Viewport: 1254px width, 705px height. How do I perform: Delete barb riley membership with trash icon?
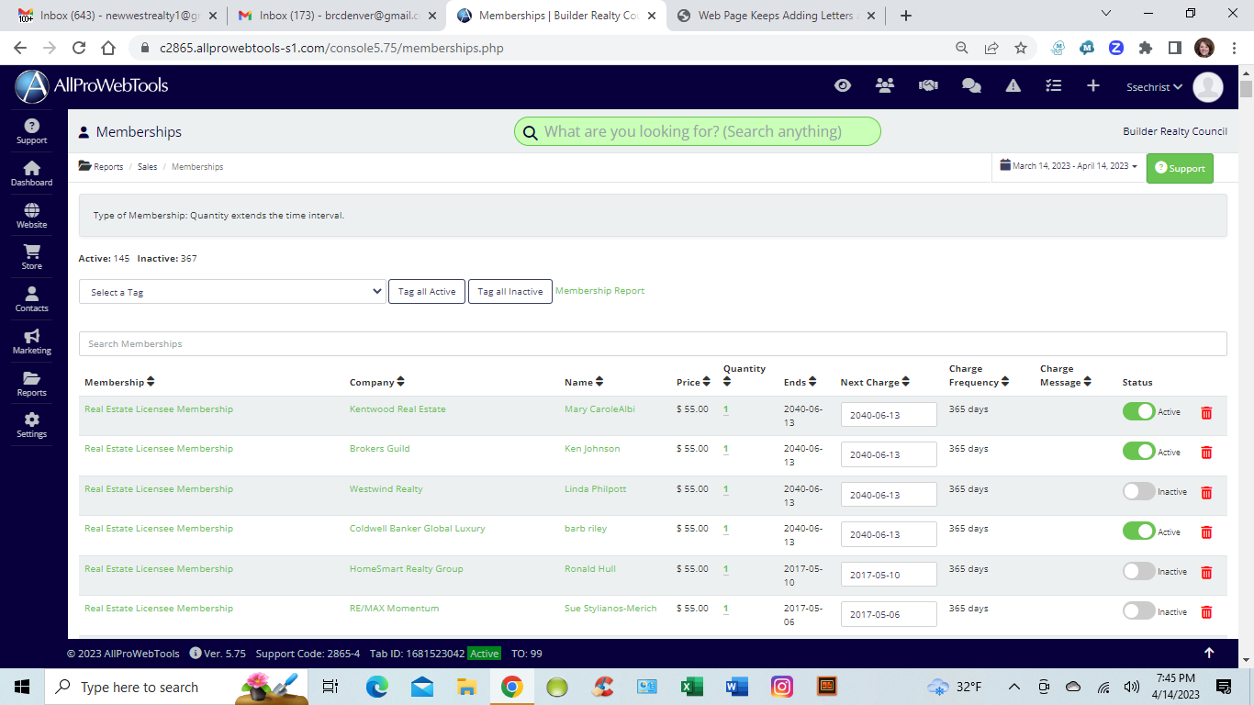point(1206,532)
